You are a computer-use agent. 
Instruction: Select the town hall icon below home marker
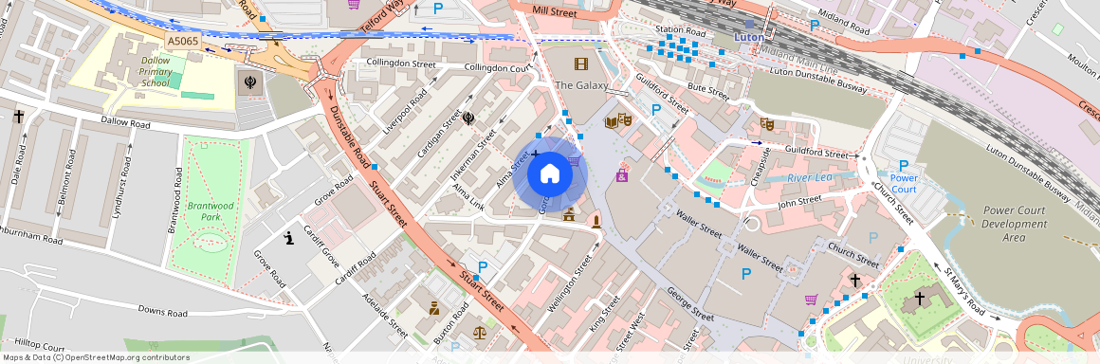(x=569, y=214)
